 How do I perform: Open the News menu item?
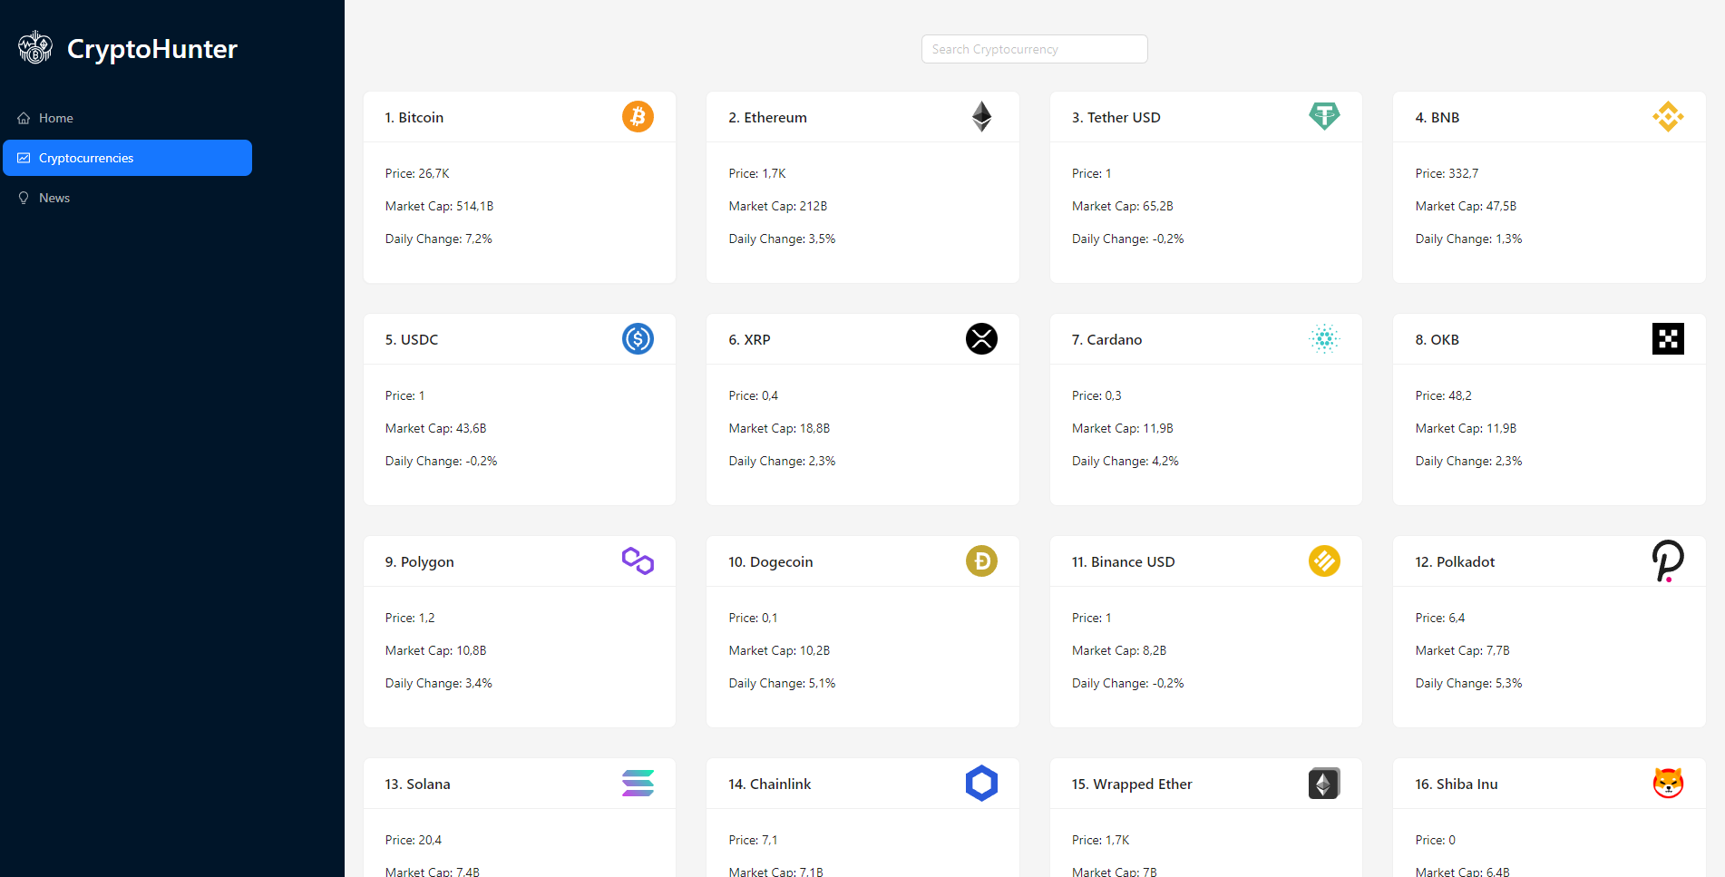127,198
